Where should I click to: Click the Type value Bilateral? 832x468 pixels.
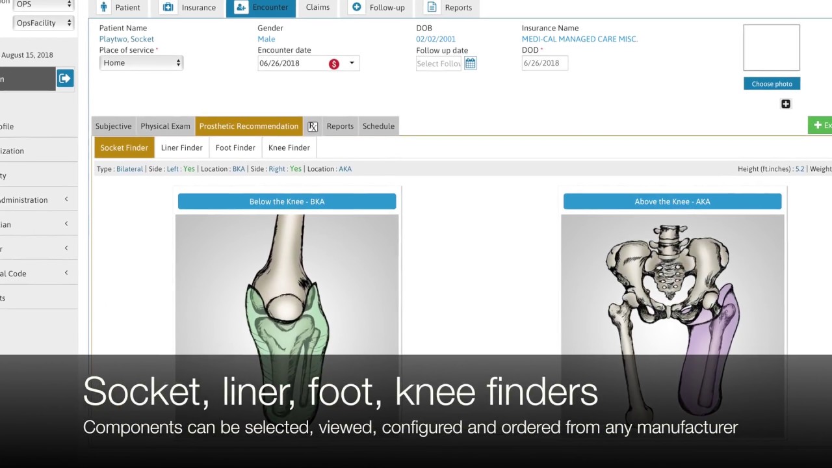(129, 169)
